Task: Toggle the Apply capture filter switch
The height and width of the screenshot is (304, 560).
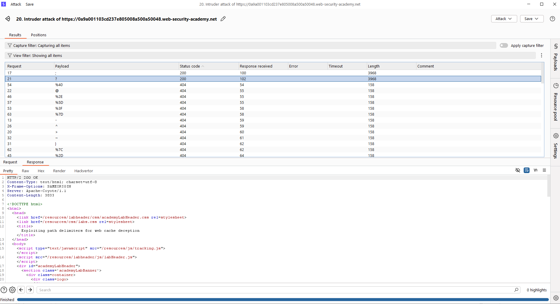Action: pos(504,45)
